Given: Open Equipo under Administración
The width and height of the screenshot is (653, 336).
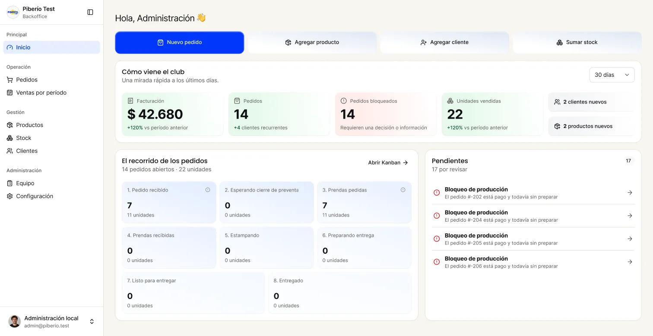Looking at the screenshot, I should tap(52, 183).
